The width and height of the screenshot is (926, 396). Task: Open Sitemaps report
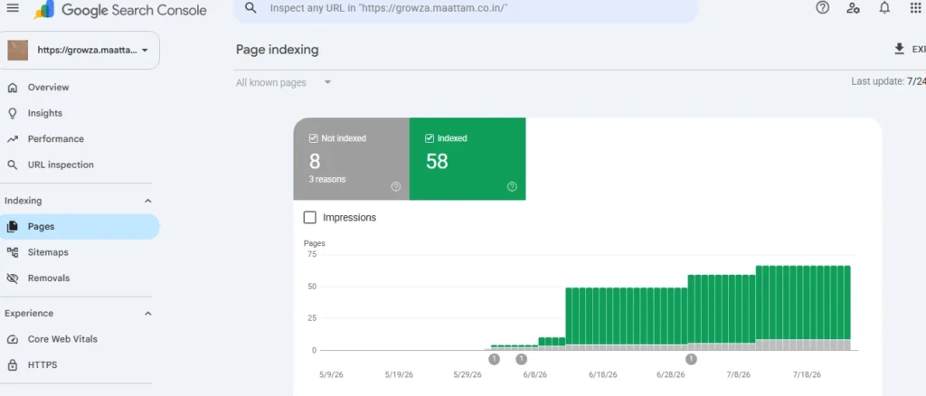(x=48, y=252)
